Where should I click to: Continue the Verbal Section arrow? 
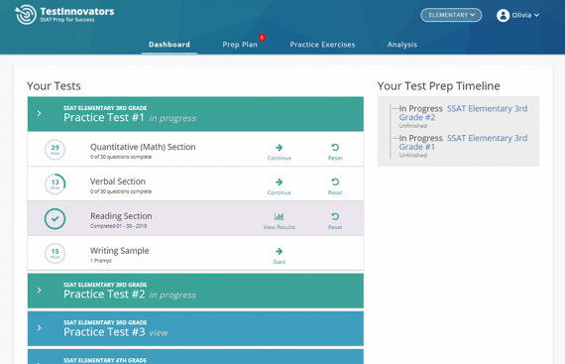279,182
